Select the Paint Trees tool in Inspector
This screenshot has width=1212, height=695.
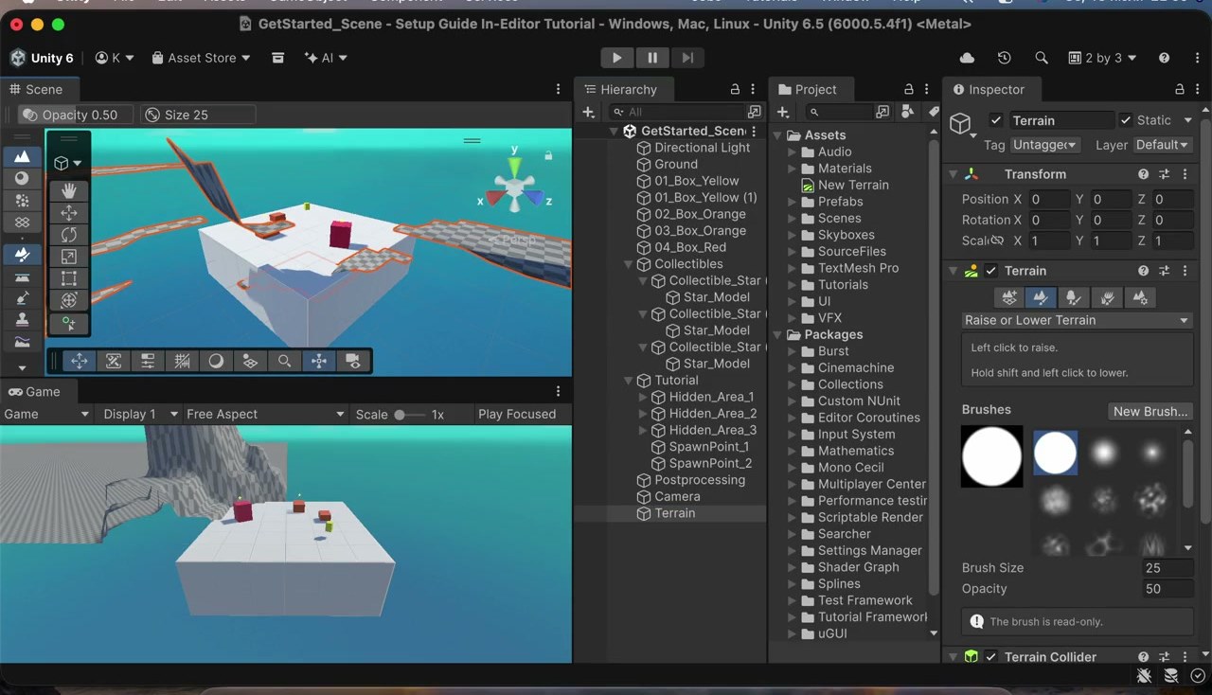[1073, 297]
